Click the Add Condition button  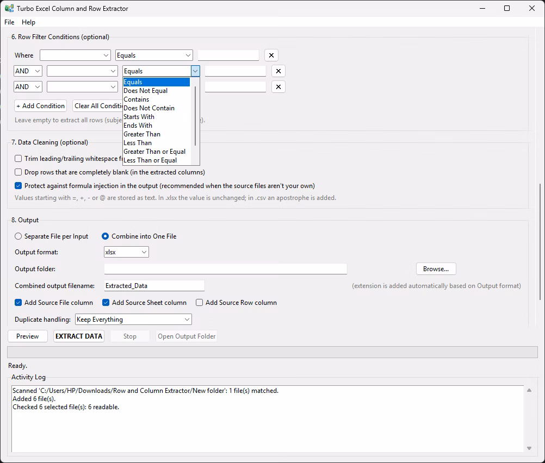[41, 105]
